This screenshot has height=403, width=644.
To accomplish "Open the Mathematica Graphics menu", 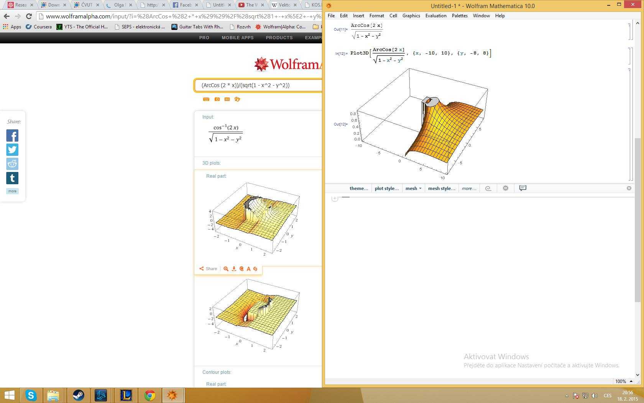I will pos(411,16).
